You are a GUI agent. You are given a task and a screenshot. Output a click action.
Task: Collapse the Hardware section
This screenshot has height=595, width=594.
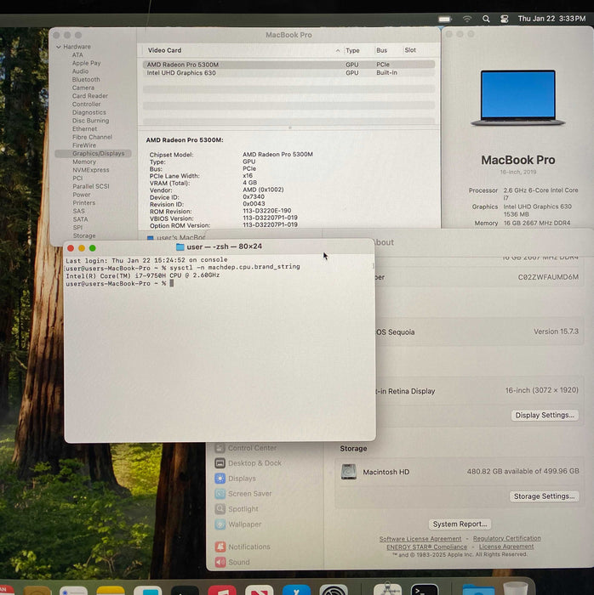click(59, 47)
